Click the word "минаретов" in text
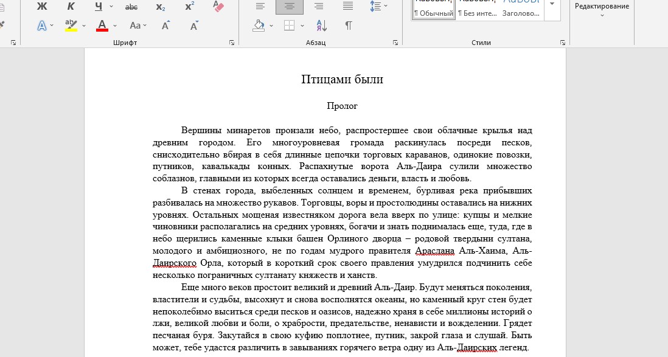The height and width of the screenshot is (357, 668). pos(248,130)
